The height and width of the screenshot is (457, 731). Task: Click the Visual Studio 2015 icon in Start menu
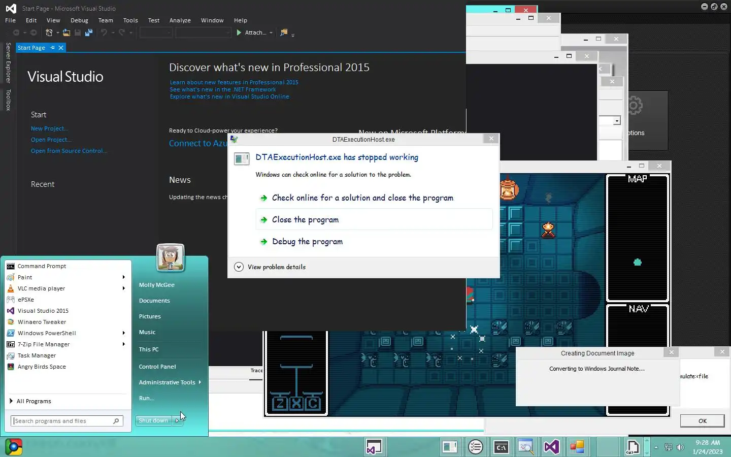coord(11,311)
